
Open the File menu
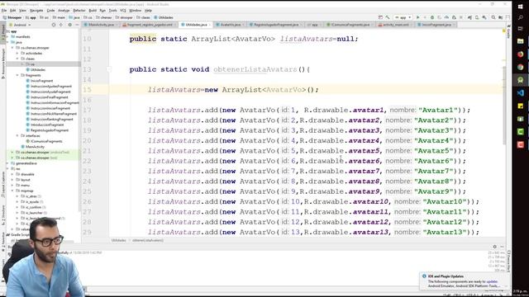pos(4,11)
